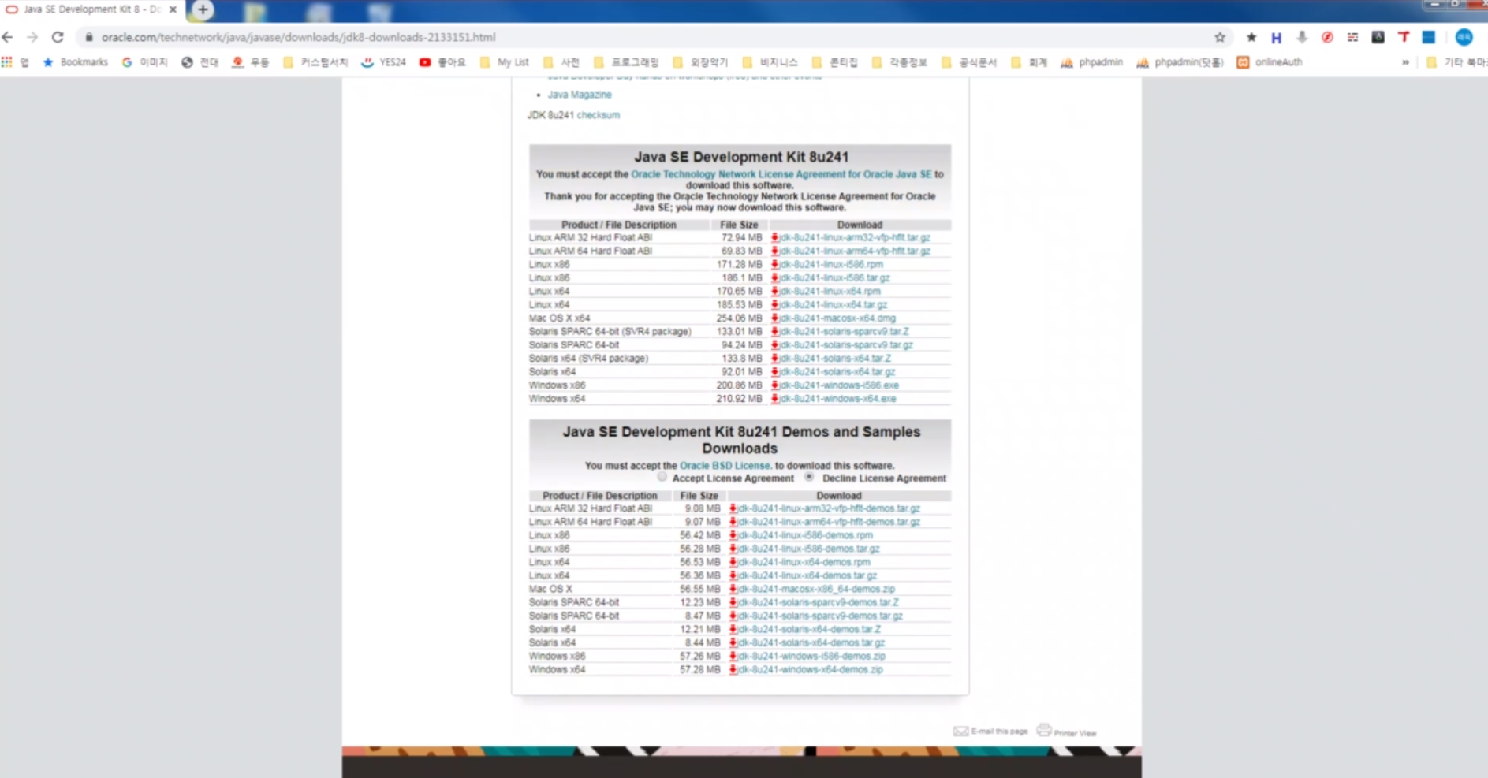Open the Google 이미지 bookmark
The image size is (1488, 778).
pyautogui.click(x=144, y=62)
